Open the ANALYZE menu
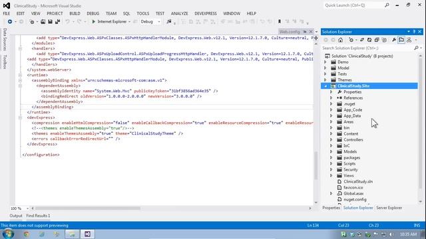The width and height of the screenshot is (426, 239). pos(179,13)
